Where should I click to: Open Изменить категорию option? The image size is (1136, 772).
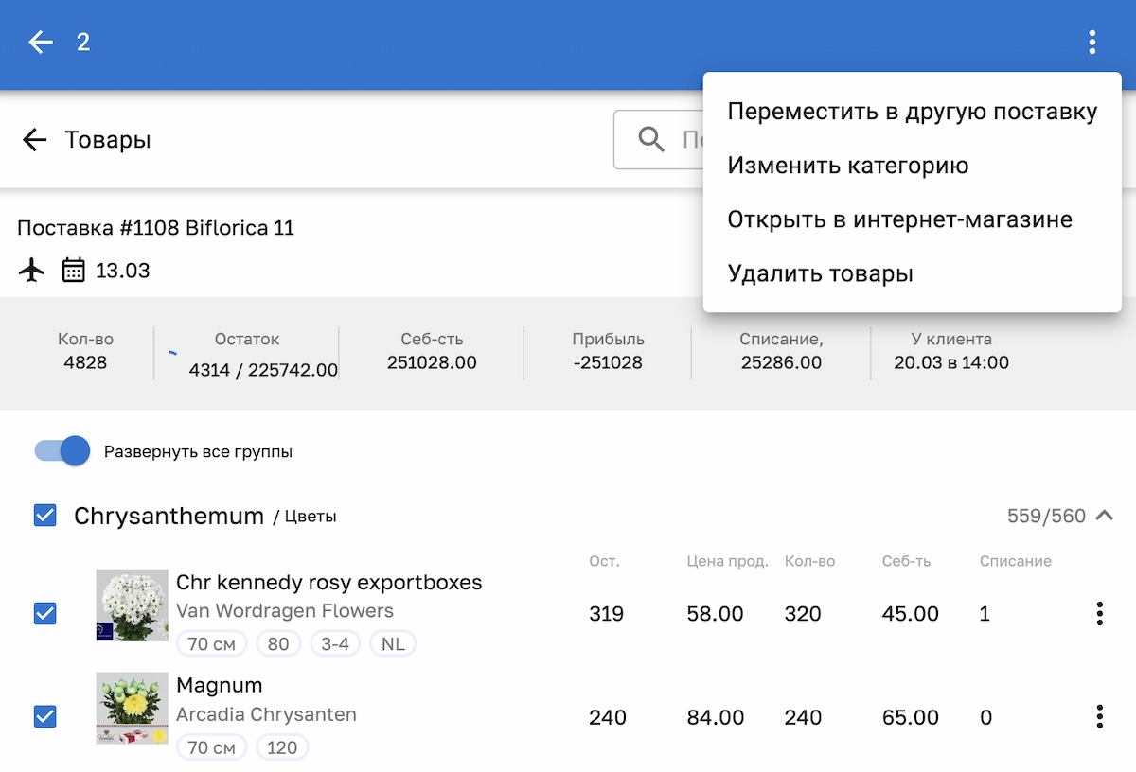[x=847, y=165]
